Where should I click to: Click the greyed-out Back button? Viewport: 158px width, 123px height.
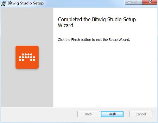point(89,114)
